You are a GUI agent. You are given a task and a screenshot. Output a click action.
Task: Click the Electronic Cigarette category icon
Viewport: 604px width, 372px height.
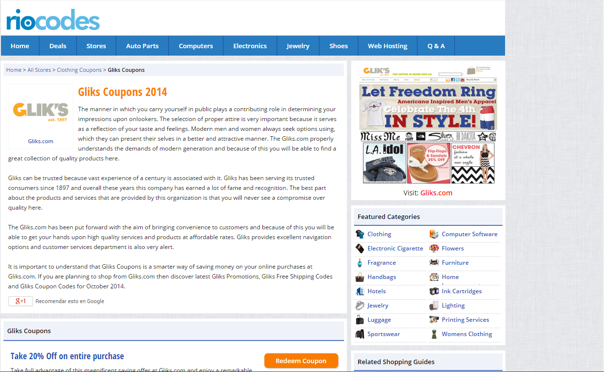click(360, 248)
